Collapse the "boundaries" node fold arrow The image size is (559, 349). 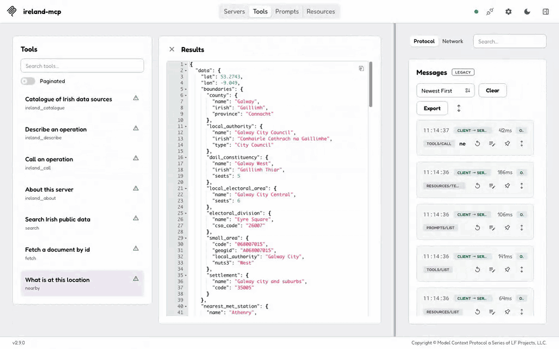[185, 89]
